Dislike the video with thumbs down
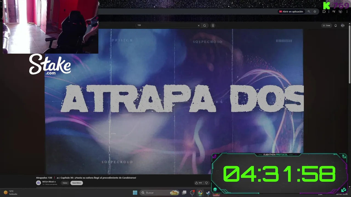 (x=206, y=183)
